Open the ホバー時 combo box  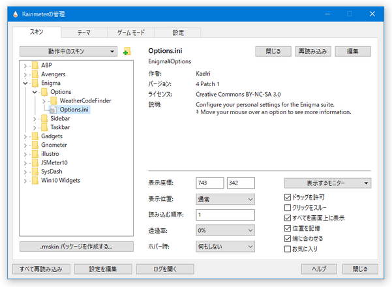tap(225, 247)
